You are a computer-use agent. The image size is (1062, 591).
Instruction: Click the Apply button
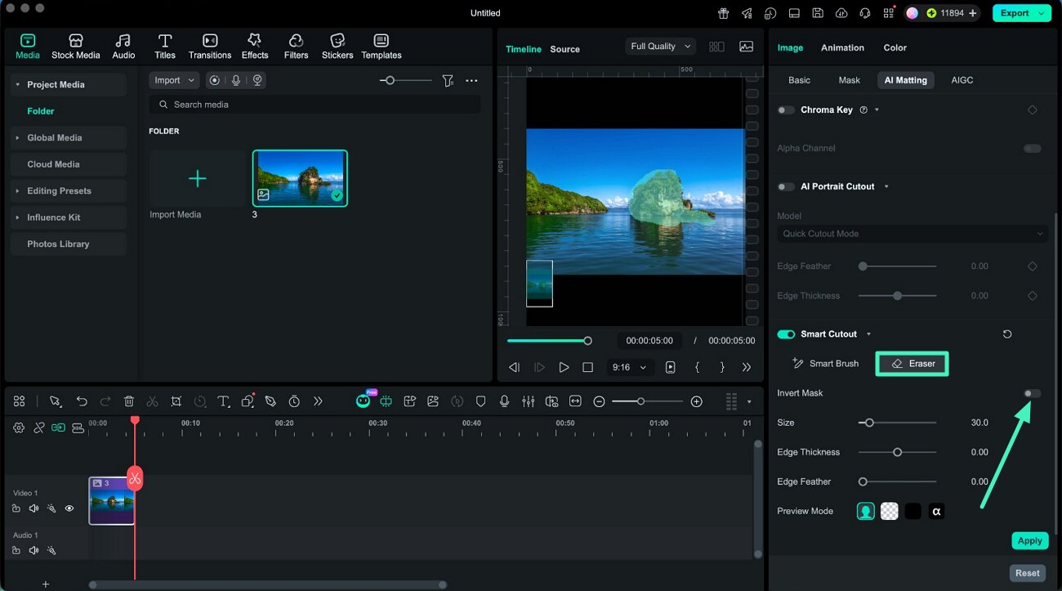pos(1029,540)
